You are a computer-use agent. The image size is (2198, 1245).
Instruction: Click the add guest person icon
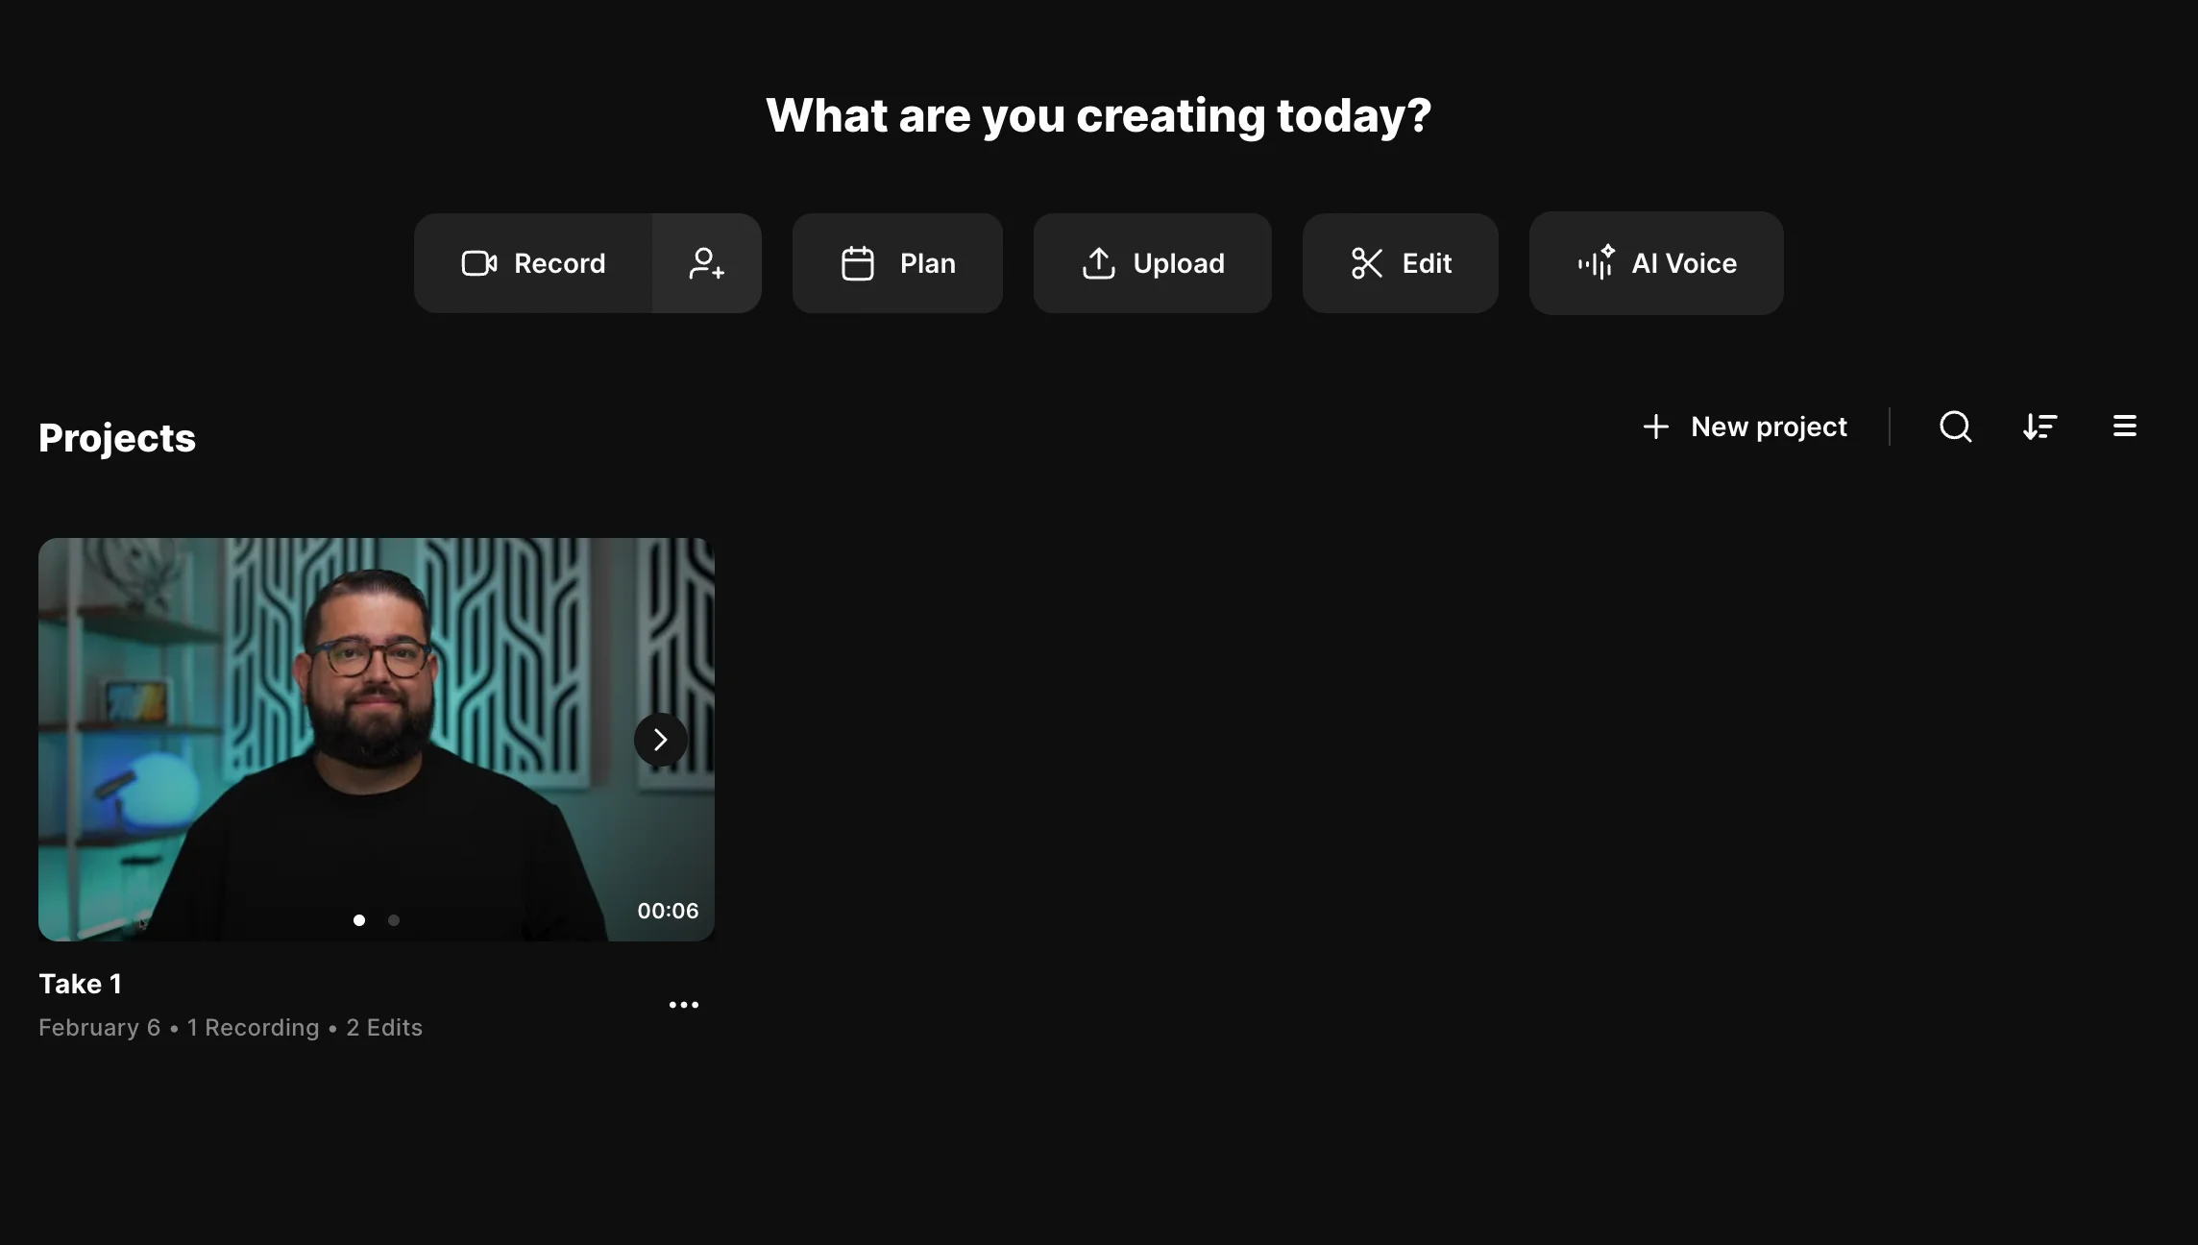click(x=706, y=264)
